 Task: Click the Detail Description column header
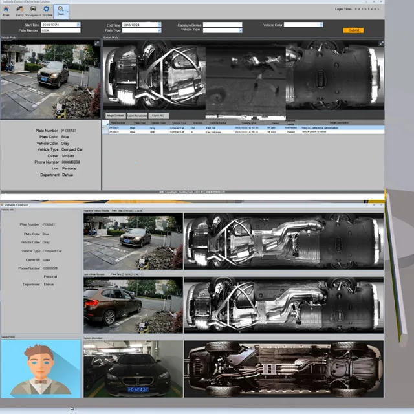pyautogui.click(x=339, y=123)
